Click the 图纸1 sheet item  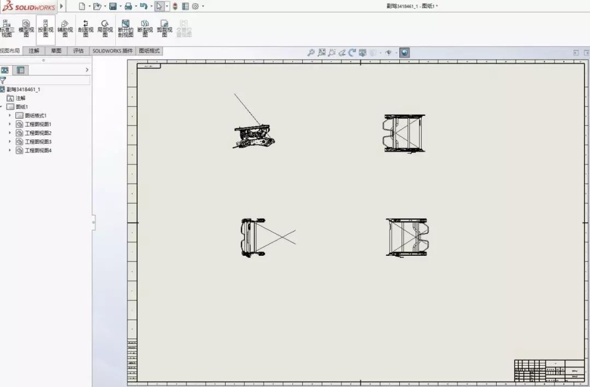point(22,107)
